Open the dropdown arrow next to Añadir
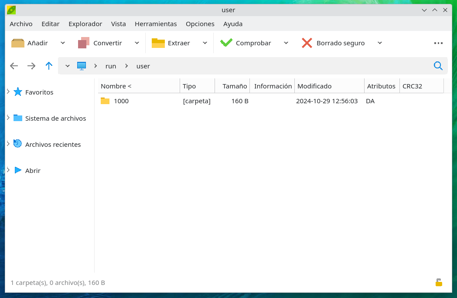 click(63, 43)
